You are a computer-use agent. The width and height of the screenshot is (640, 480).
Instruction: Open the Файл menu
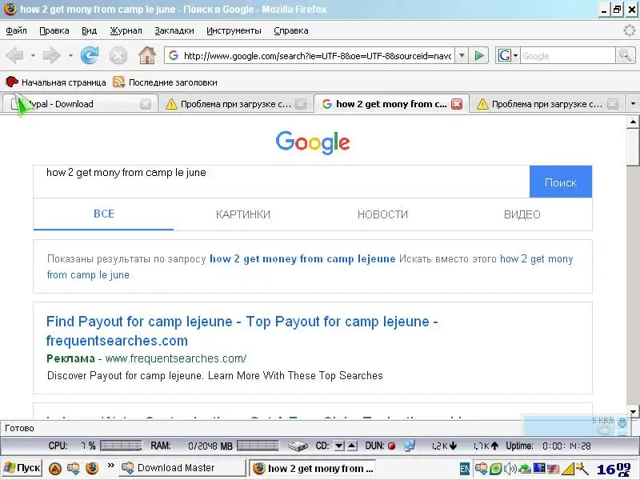(16, 30)
